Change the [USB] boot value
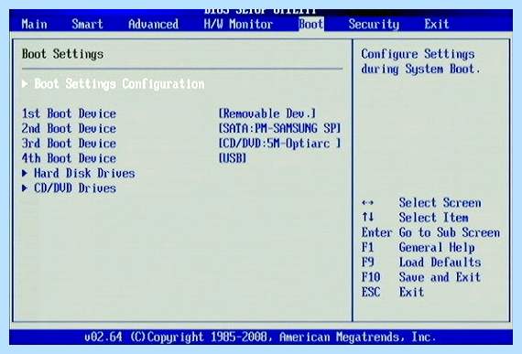The height and width of the screenshot is (354, 522). tap(233, 158)
